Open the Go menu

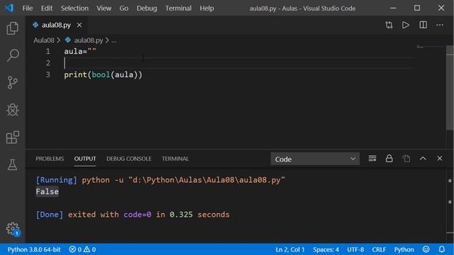pos(124,8)
